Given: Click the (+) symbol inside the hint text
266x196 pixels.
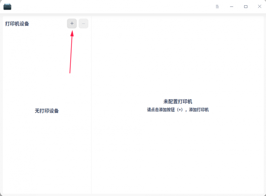Looking at the screenshot, I should [180, 110].
